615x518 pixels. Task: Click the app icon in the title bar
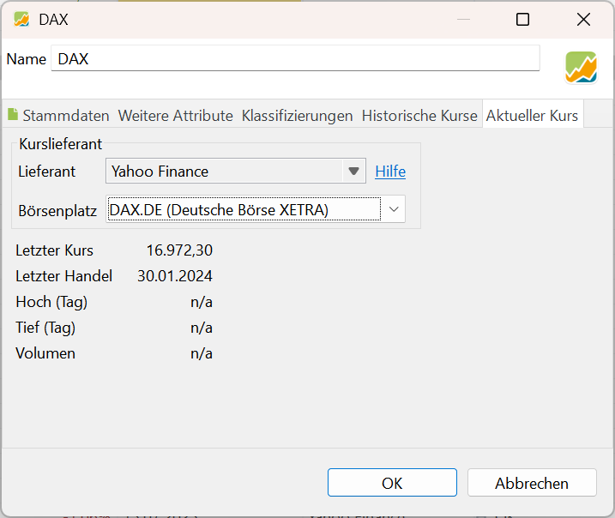click(21, 19)
